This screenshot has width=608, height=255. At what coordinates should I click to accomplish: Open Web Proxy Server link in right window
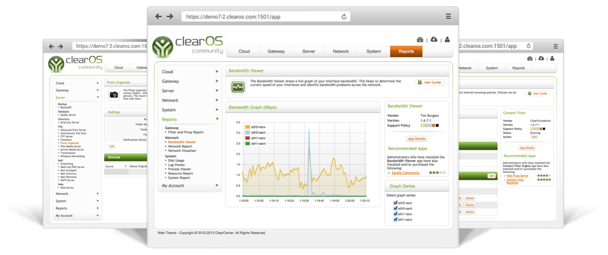pyautogui.click(x=517, y=176)
